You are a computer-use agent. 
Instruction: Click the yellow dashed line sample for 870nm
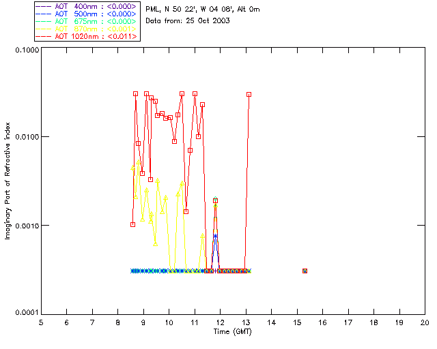(44, 29)
